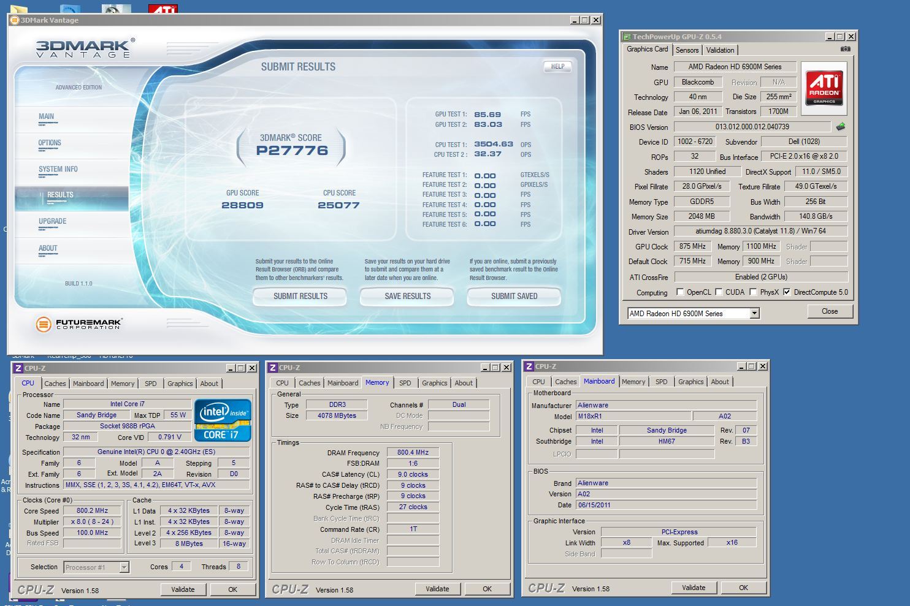Click the Z icon of the CPU-Z processor window
Screen dimensions: 910x606
point(18,368)
